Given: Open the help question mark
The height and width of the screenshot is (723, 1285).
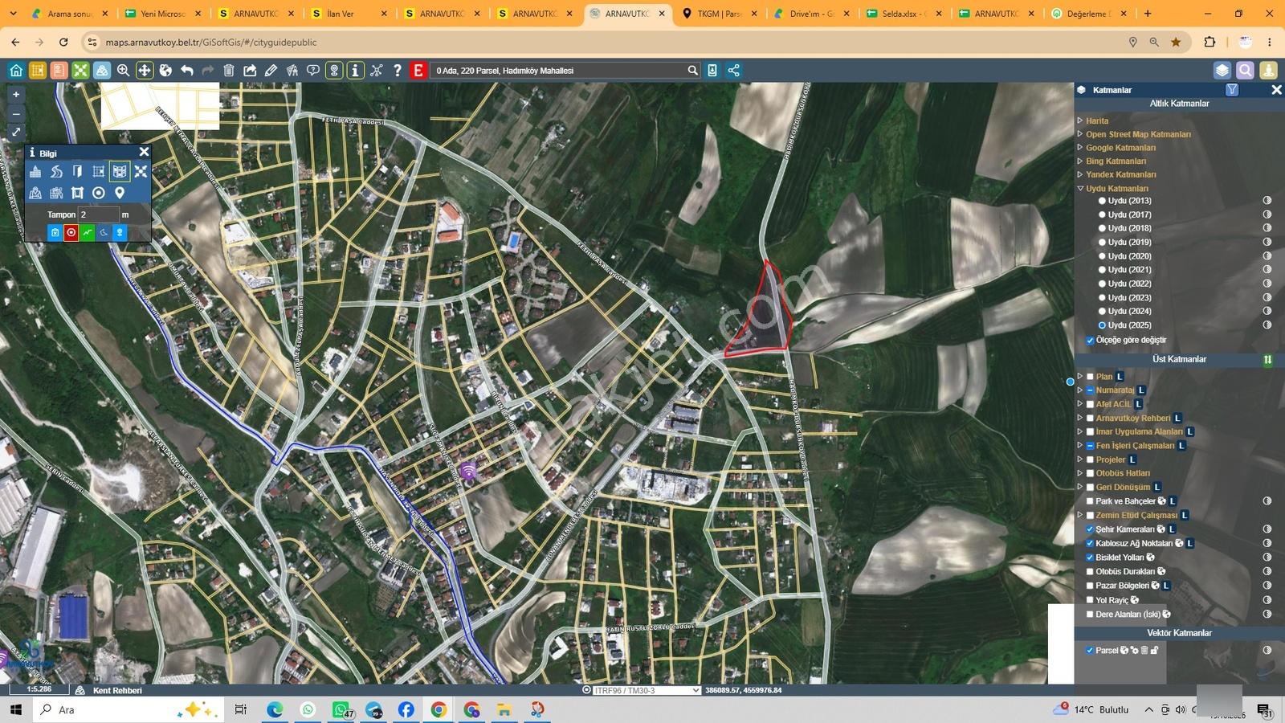Looking at the screenshot, I should [x=398, y=71].
